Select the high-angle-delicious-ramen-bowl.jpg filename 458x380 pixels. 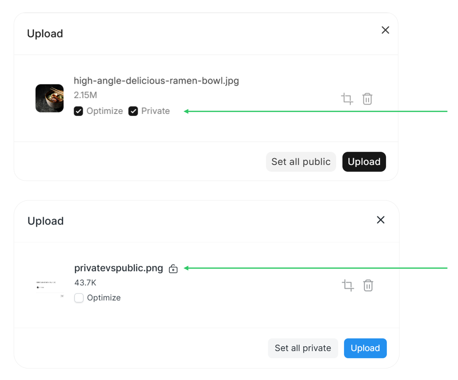[x=156, y=81]
